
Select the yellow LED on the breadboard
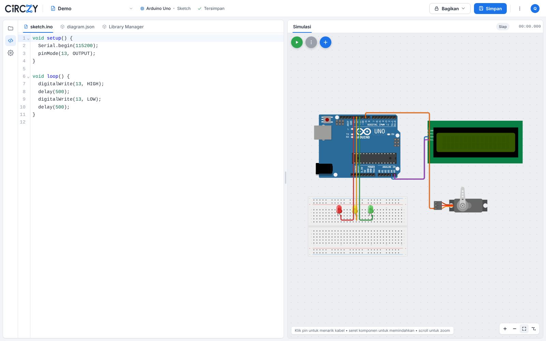(355, 209)
